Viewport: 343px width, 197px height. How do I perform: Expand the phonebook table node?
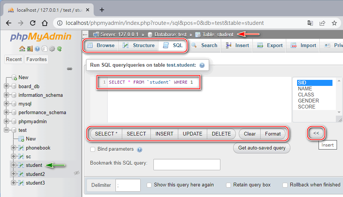(x=14, y=148)
